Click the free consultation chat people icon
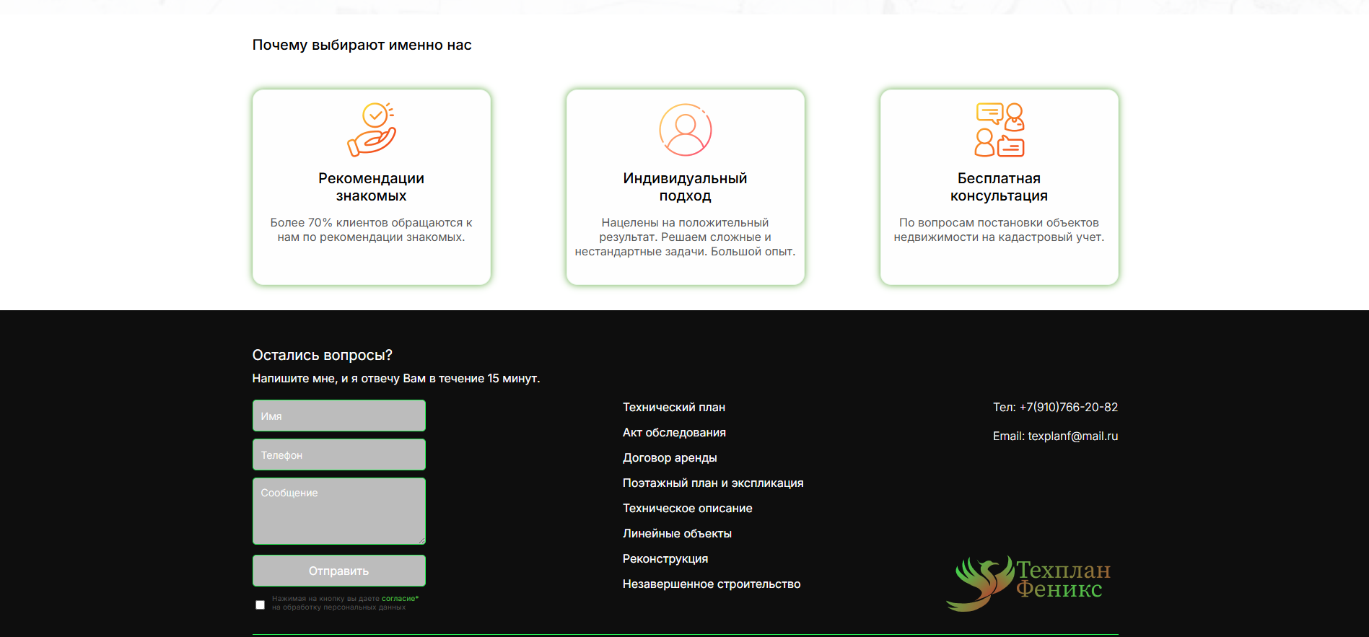Viewport: 1369px width, 637px height. 1000,130
